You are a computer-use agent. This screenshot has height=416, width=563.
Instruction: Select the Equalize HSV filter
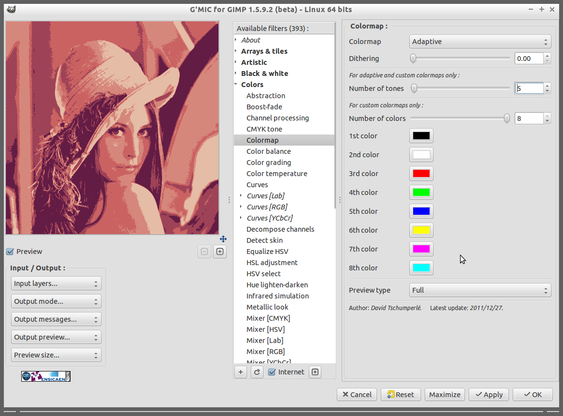point(267,252)
